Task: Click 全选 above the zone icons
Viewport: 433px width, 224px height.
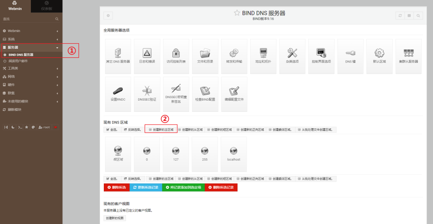Action: click(112, 129)
